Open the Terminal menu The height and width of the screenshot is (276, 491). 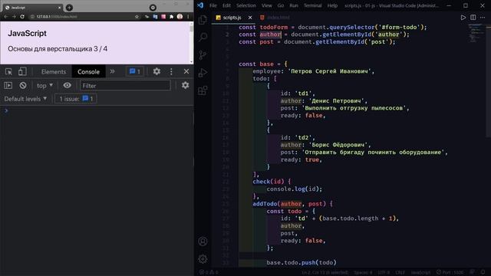click(312, 5)
